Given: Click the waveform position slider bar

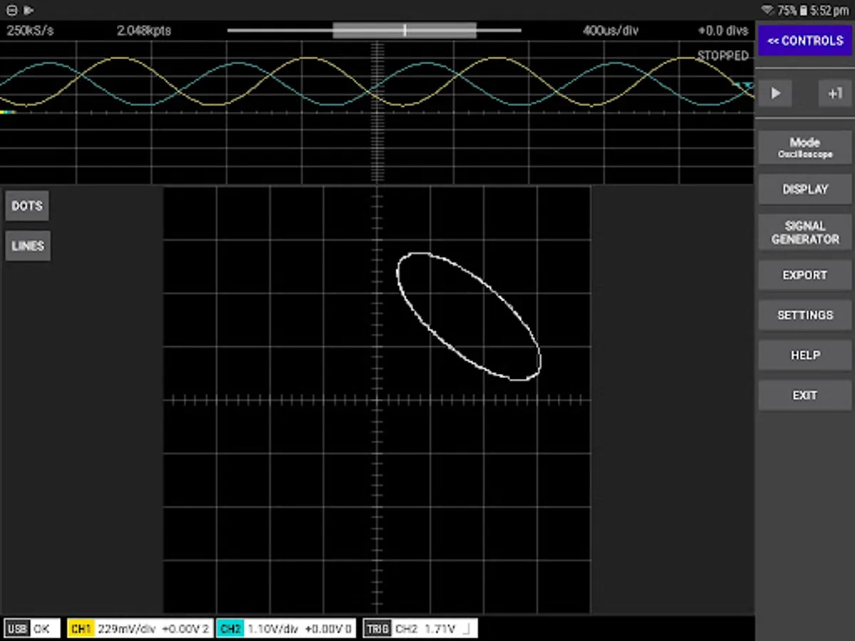Looking at the screenshot, I should click(x=374, y=31).
